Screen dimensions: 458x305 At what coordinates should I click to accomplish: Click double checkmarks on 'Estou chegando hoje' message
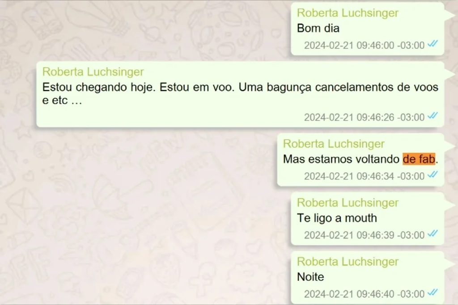433,116
